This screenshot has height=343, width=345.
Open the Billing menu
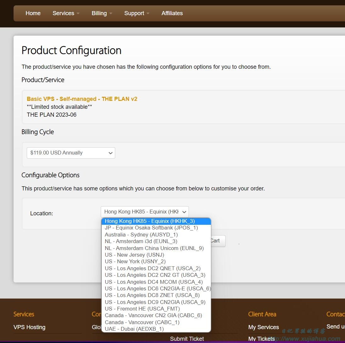[x=102, y=13]
